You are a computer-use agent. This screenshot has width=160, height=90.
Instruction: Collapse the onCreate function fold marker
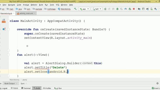(8, 29)
